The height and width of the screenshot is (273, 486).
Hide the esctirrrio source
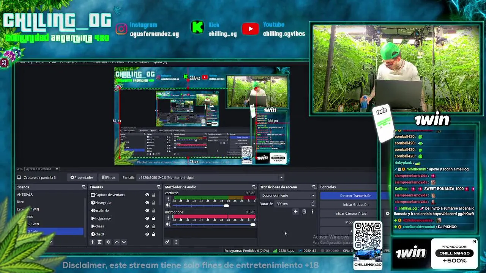click(x=147, y=210)
